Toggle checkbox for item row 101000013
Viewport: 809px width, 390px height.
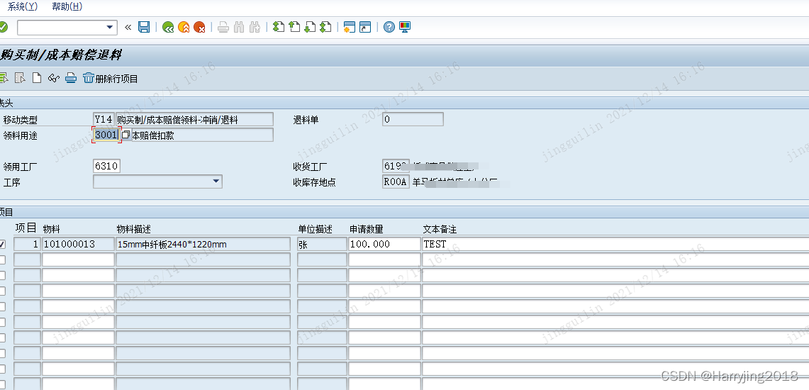tap(3, 245)
